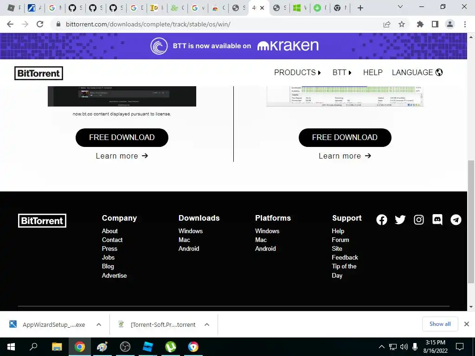
Task: Click the left product screenshot thumbnail
Action: pos(122,96)
